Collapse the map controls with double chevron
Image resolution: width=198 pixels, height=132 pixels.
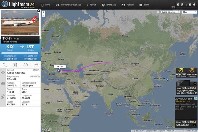tap(158, 12)
